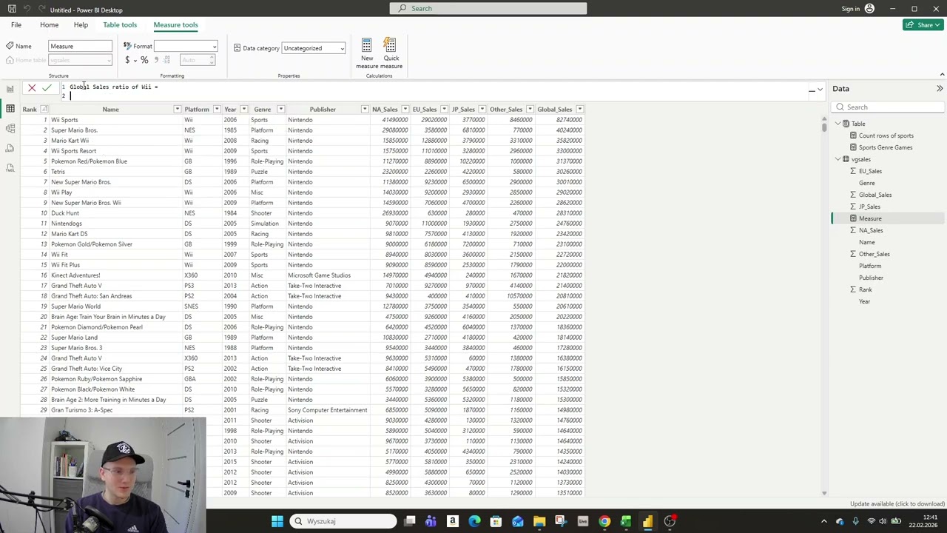The height and width of the screenshot is (533, 947).
Task: Open Microsoft Edge from taskbar
Action: click(474, 521)
